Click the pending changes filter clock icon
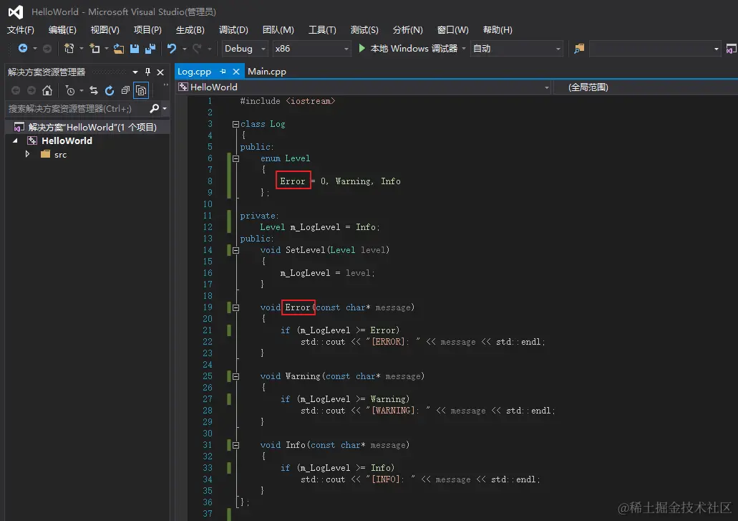The height and width of the screenshot is (521, 738). pyautogui.click(x=70, y=90)
